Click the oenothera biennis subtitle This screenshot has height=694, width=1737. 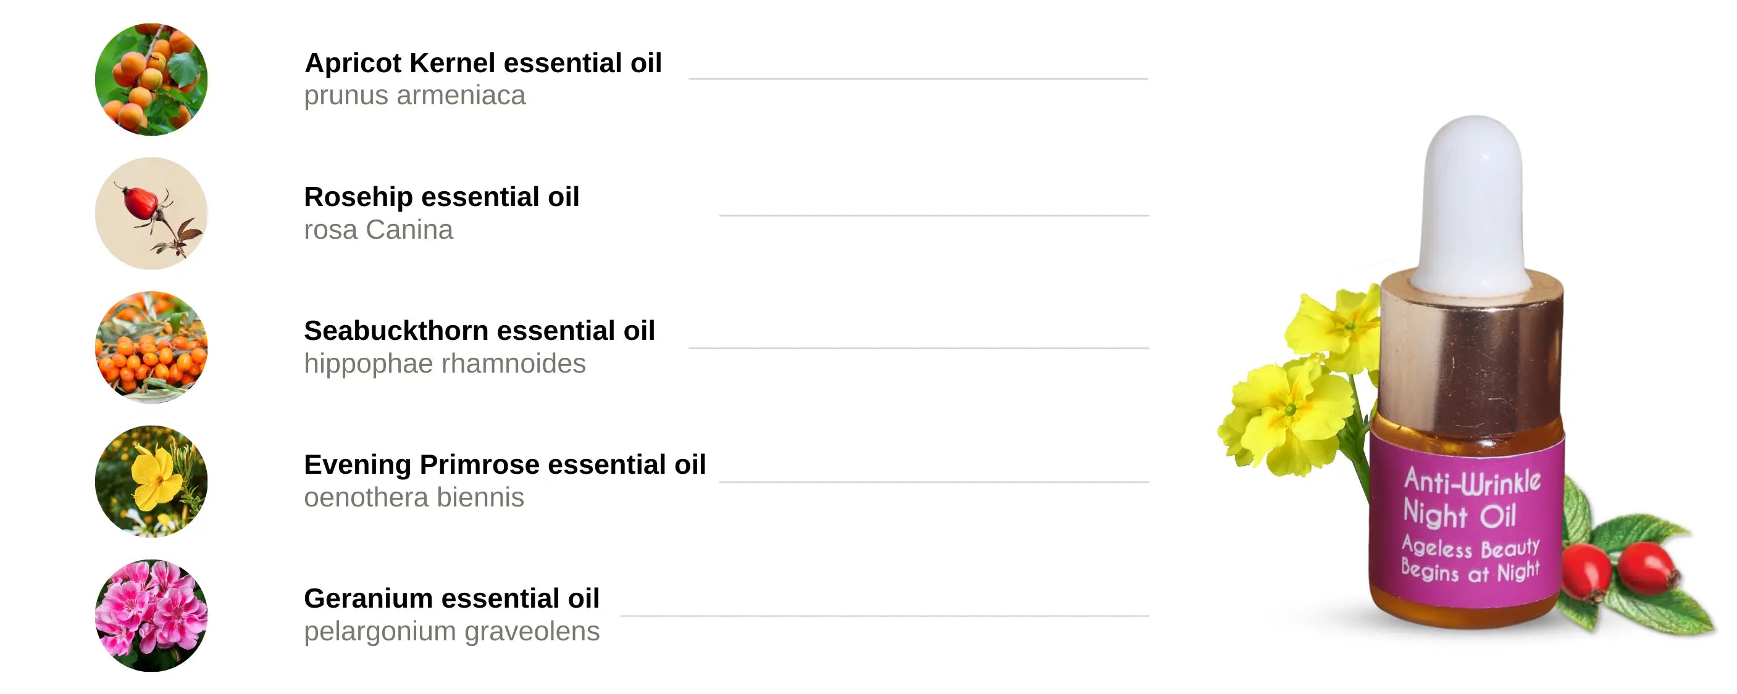tap(413, 497)
